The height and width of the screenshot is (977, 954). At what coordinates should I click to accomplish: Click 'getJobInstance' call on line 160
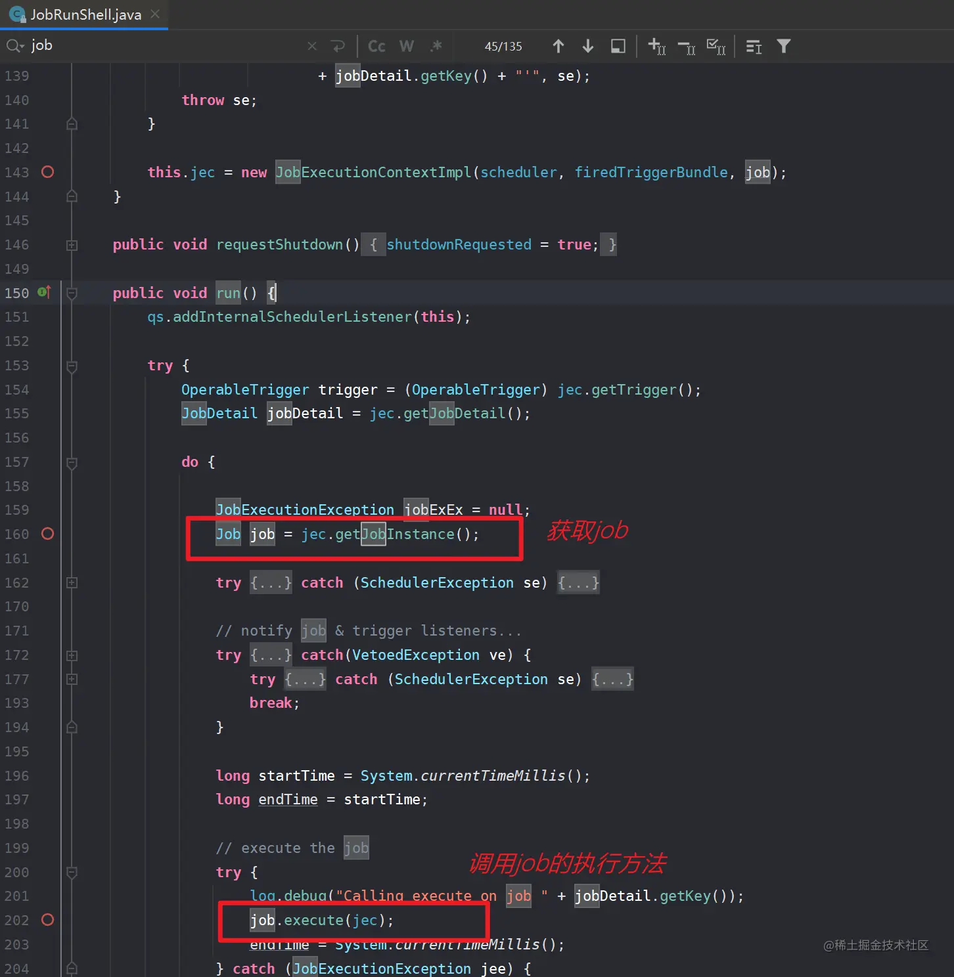point(395,534)
